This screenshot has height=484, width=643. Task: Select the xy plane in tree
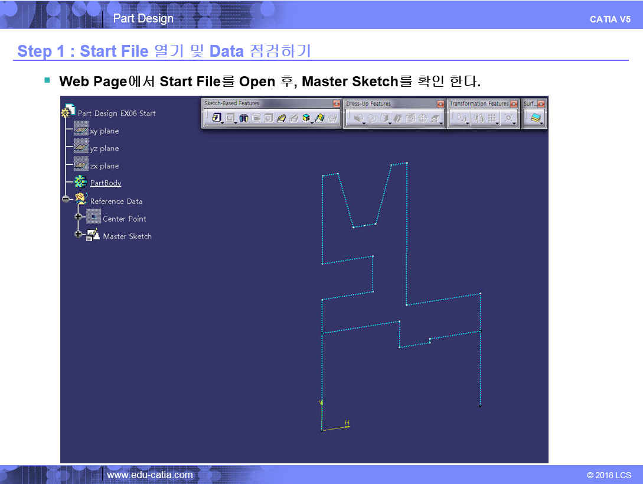click(x=104, y=131)
